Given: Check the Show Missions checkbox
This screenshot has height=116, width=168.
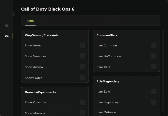Looking at the screenshot, I should pyautogui.click(x=82, y=113).
